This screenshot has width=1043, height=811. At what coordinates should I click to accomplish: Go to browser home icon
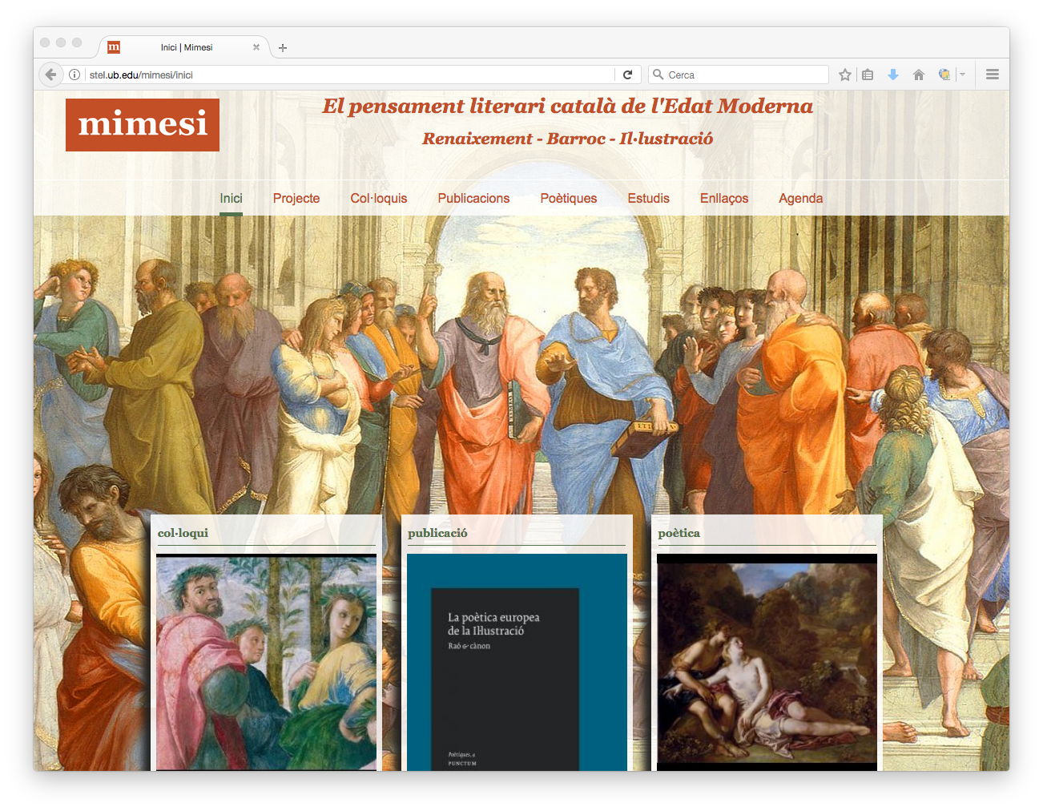point(919,75)
